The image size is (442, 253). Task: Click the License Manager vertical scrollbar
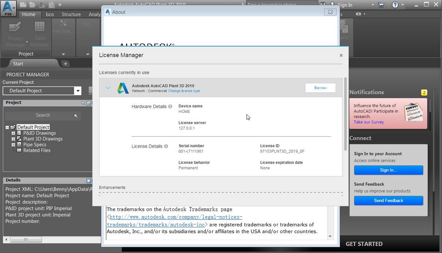click(345, 114)
